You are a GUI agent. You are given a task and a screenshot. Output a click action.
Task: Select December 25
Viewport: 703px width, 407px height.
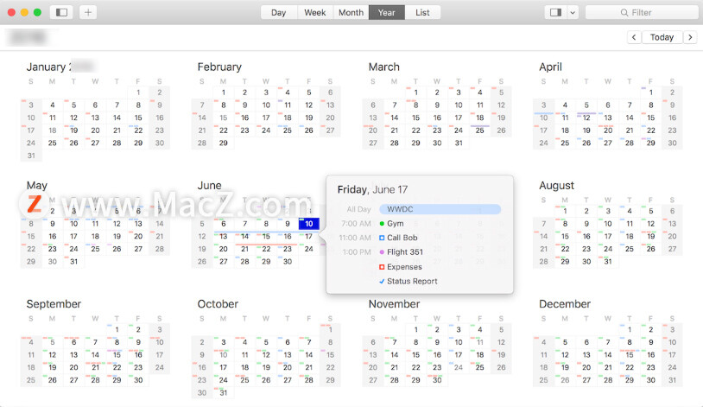[543, 380]
